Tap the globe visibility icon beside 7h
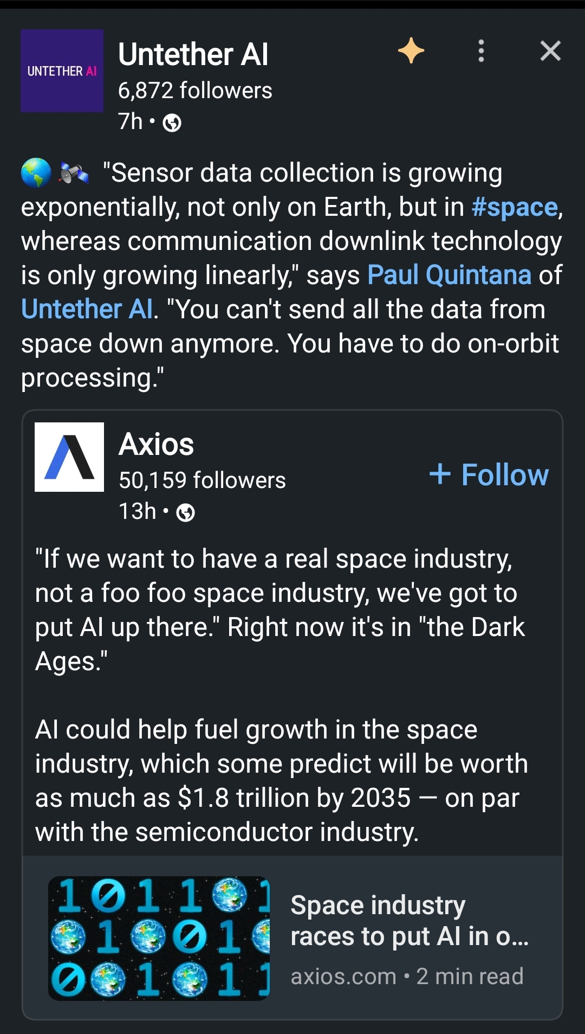Screen dimensions: 585x1034 [172, 123]
